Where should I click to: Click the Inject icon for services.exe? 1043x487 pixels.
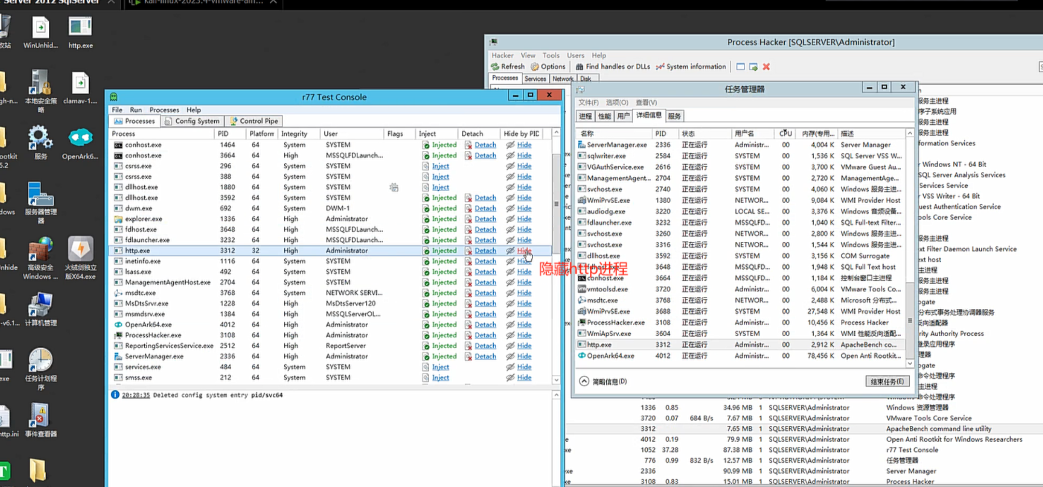426,367
